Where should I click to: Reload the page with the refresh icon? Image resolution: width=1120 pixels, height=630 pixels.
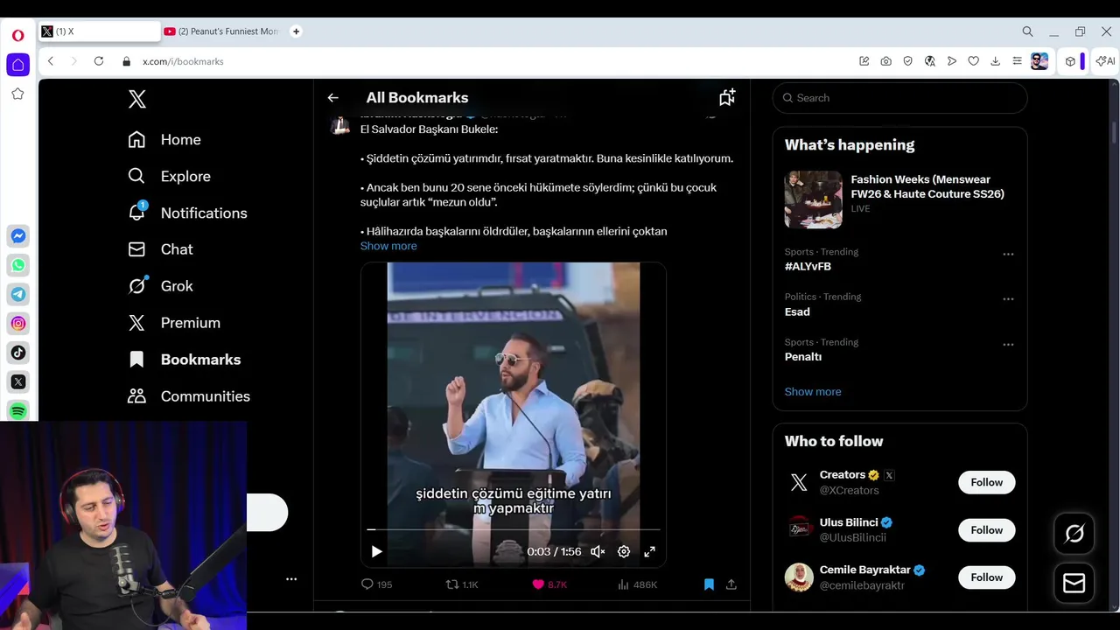click(x=99, y=61)
